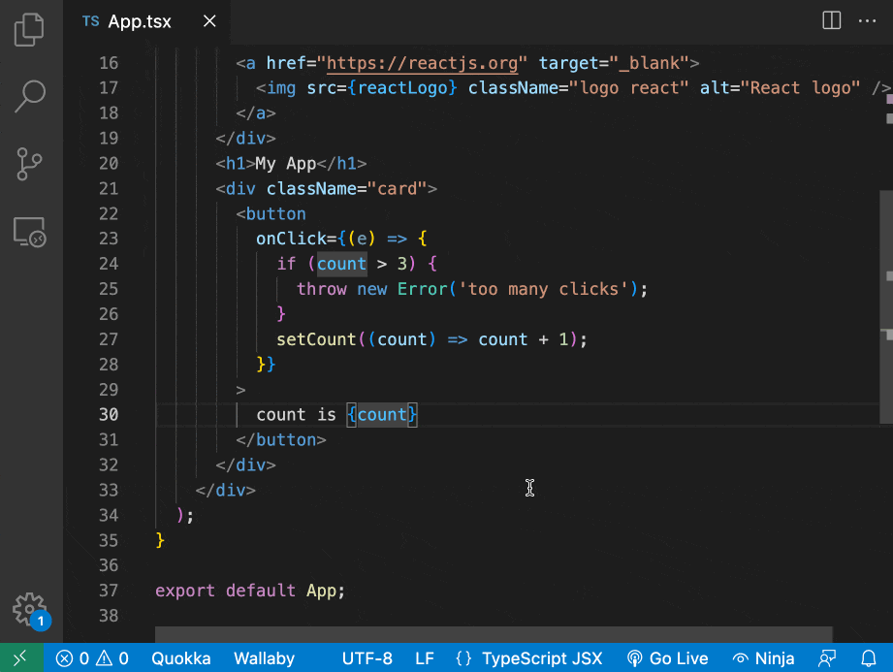Image resolution: width=893 pixels, height=672 pixels.
Task: Open the UTF-8 encoding picker
Action: [367, 658]
